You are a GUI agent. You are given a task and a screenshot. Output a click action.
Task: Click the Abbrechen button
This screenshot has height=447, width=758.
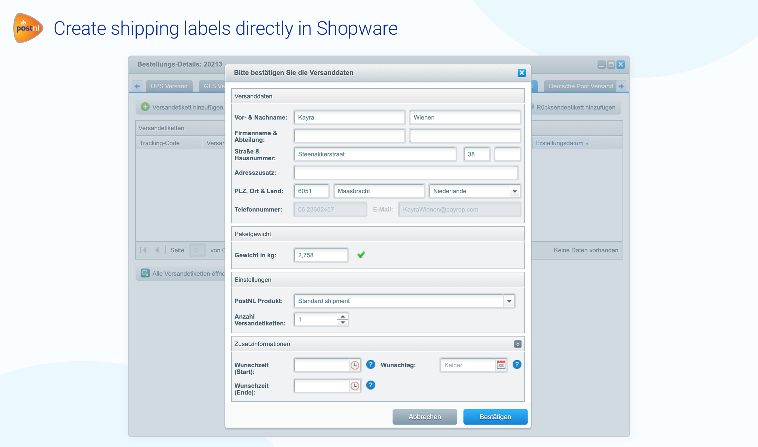[425, 417]
